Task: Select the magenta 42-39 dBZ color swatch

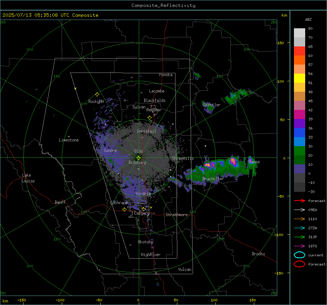Action: 299,114
